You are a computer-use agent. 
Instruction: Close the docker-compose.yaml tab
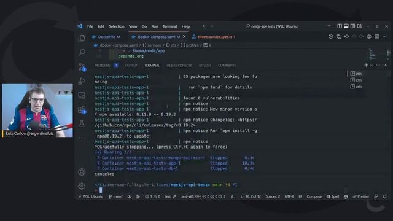(x=184, y=37)
